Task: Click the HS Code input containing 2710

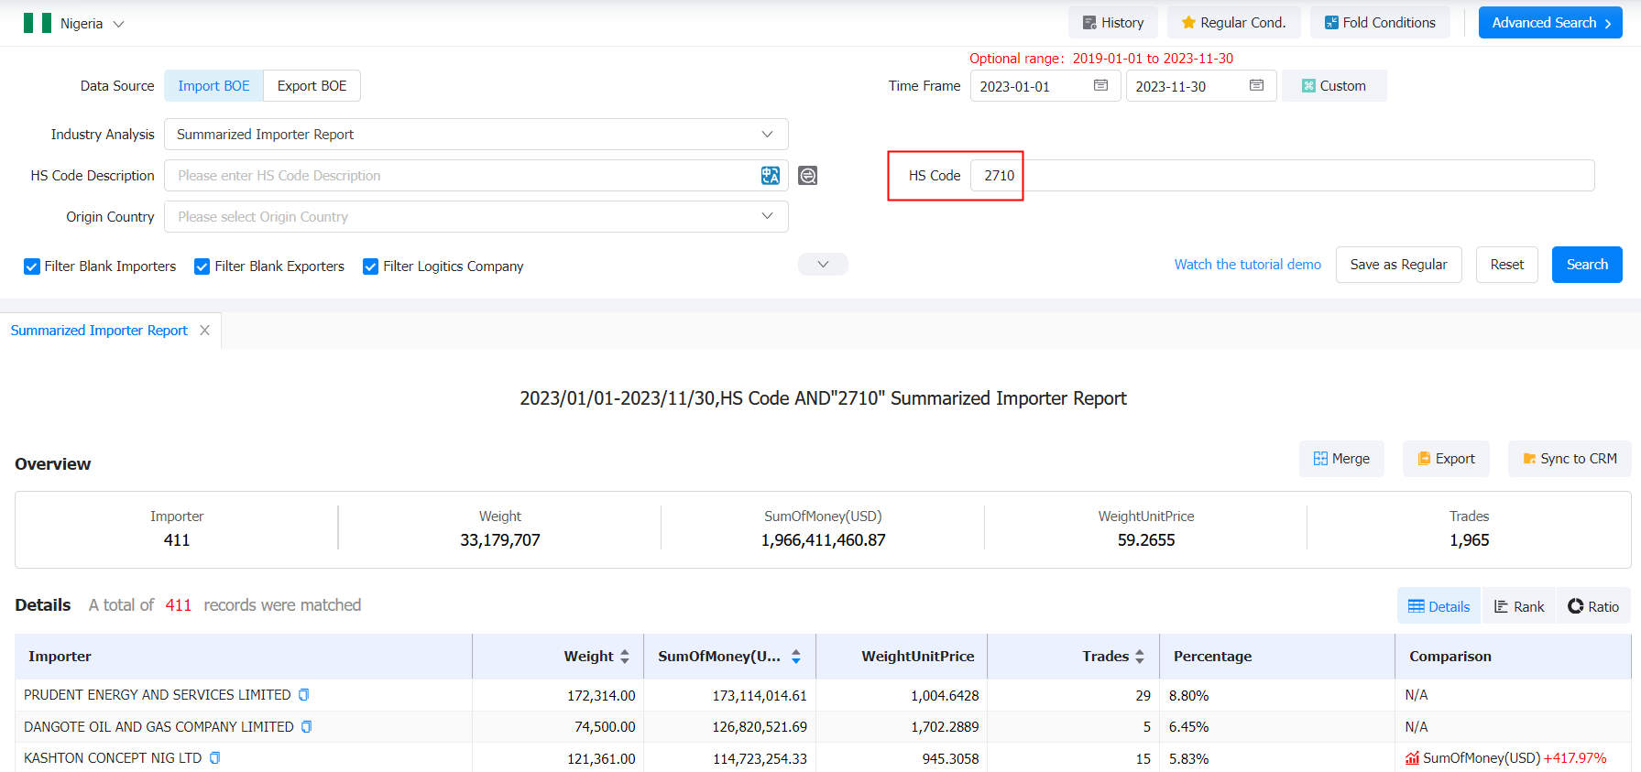Action: point(1283,175)
